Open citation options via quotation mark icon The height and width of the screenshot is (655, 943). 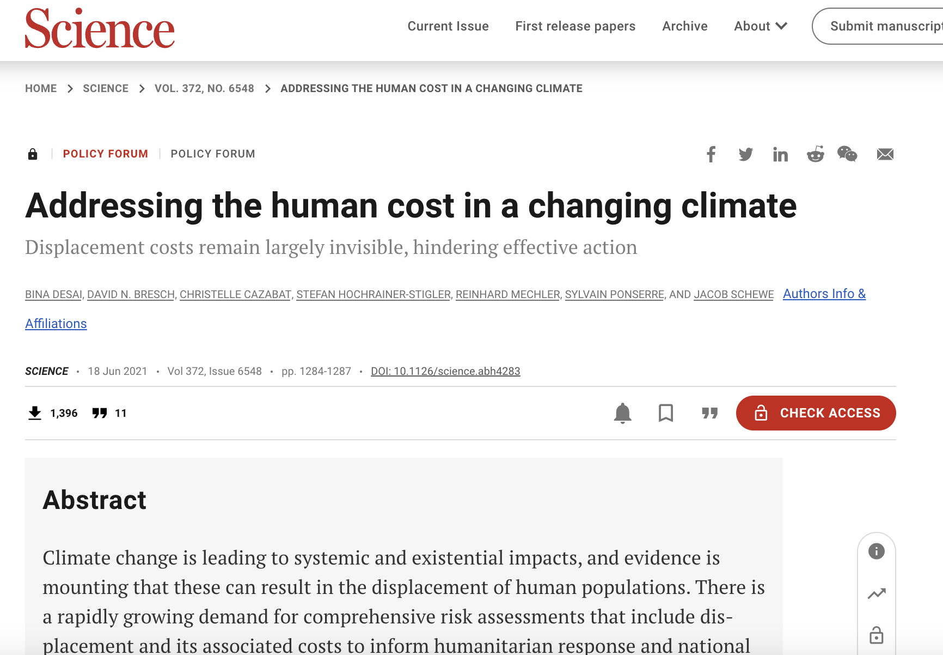(x=709, y=413)
